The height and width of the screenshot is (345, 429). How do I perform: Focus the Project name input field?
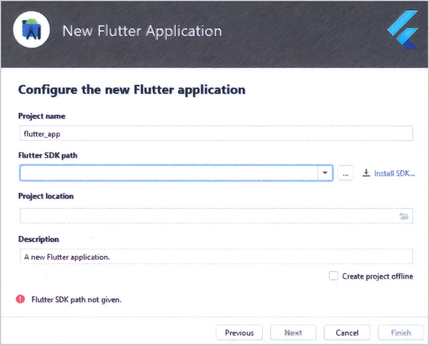pyautogui.click(x=216, y=133)
